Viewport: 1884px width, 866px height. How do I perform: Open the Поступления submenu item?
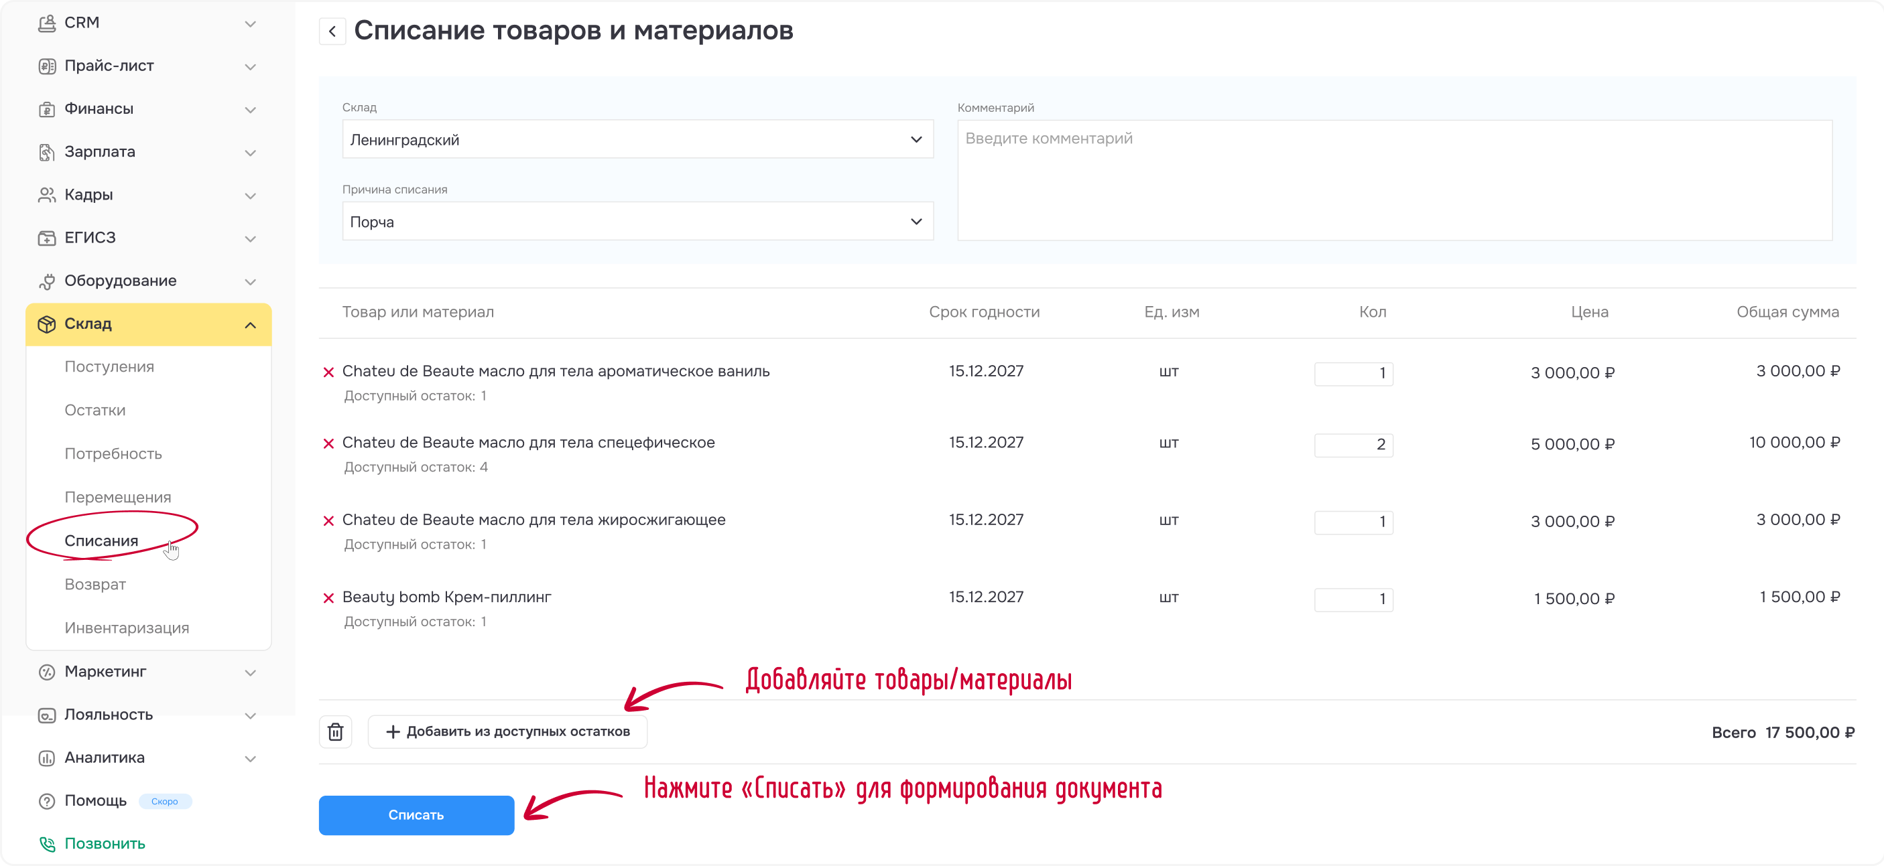(109, 367)
